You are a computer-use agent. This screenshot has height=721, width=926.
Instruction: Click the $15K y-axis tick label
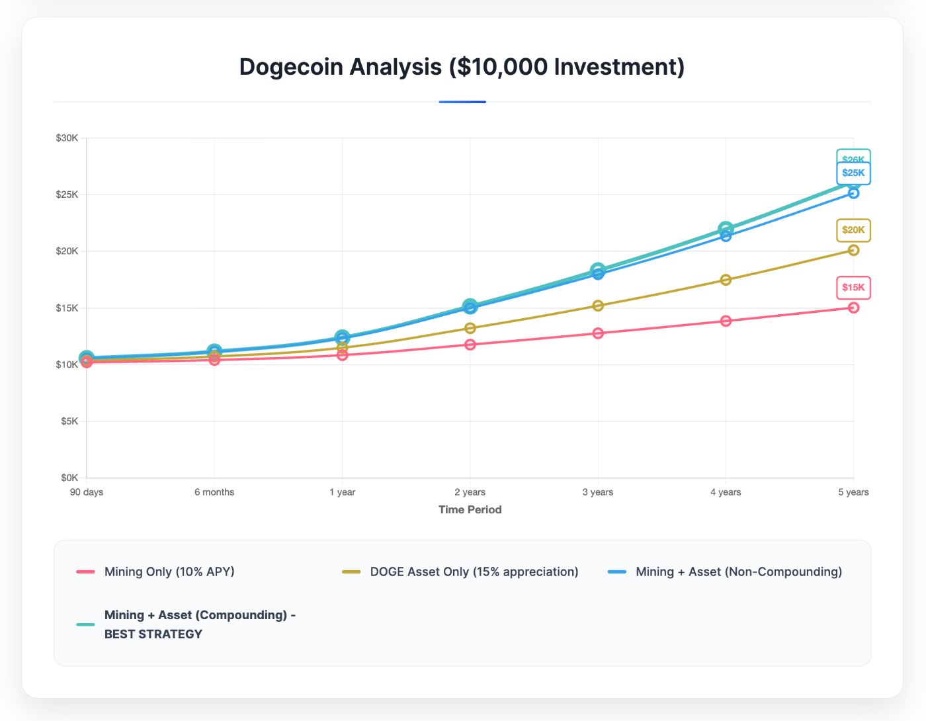tap(67, 308)
